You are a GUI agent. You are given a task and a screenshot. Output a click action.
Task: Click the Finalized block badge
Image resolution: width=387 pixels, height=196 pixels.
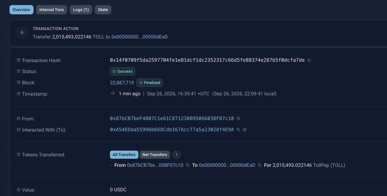click(x=149, y=83)
